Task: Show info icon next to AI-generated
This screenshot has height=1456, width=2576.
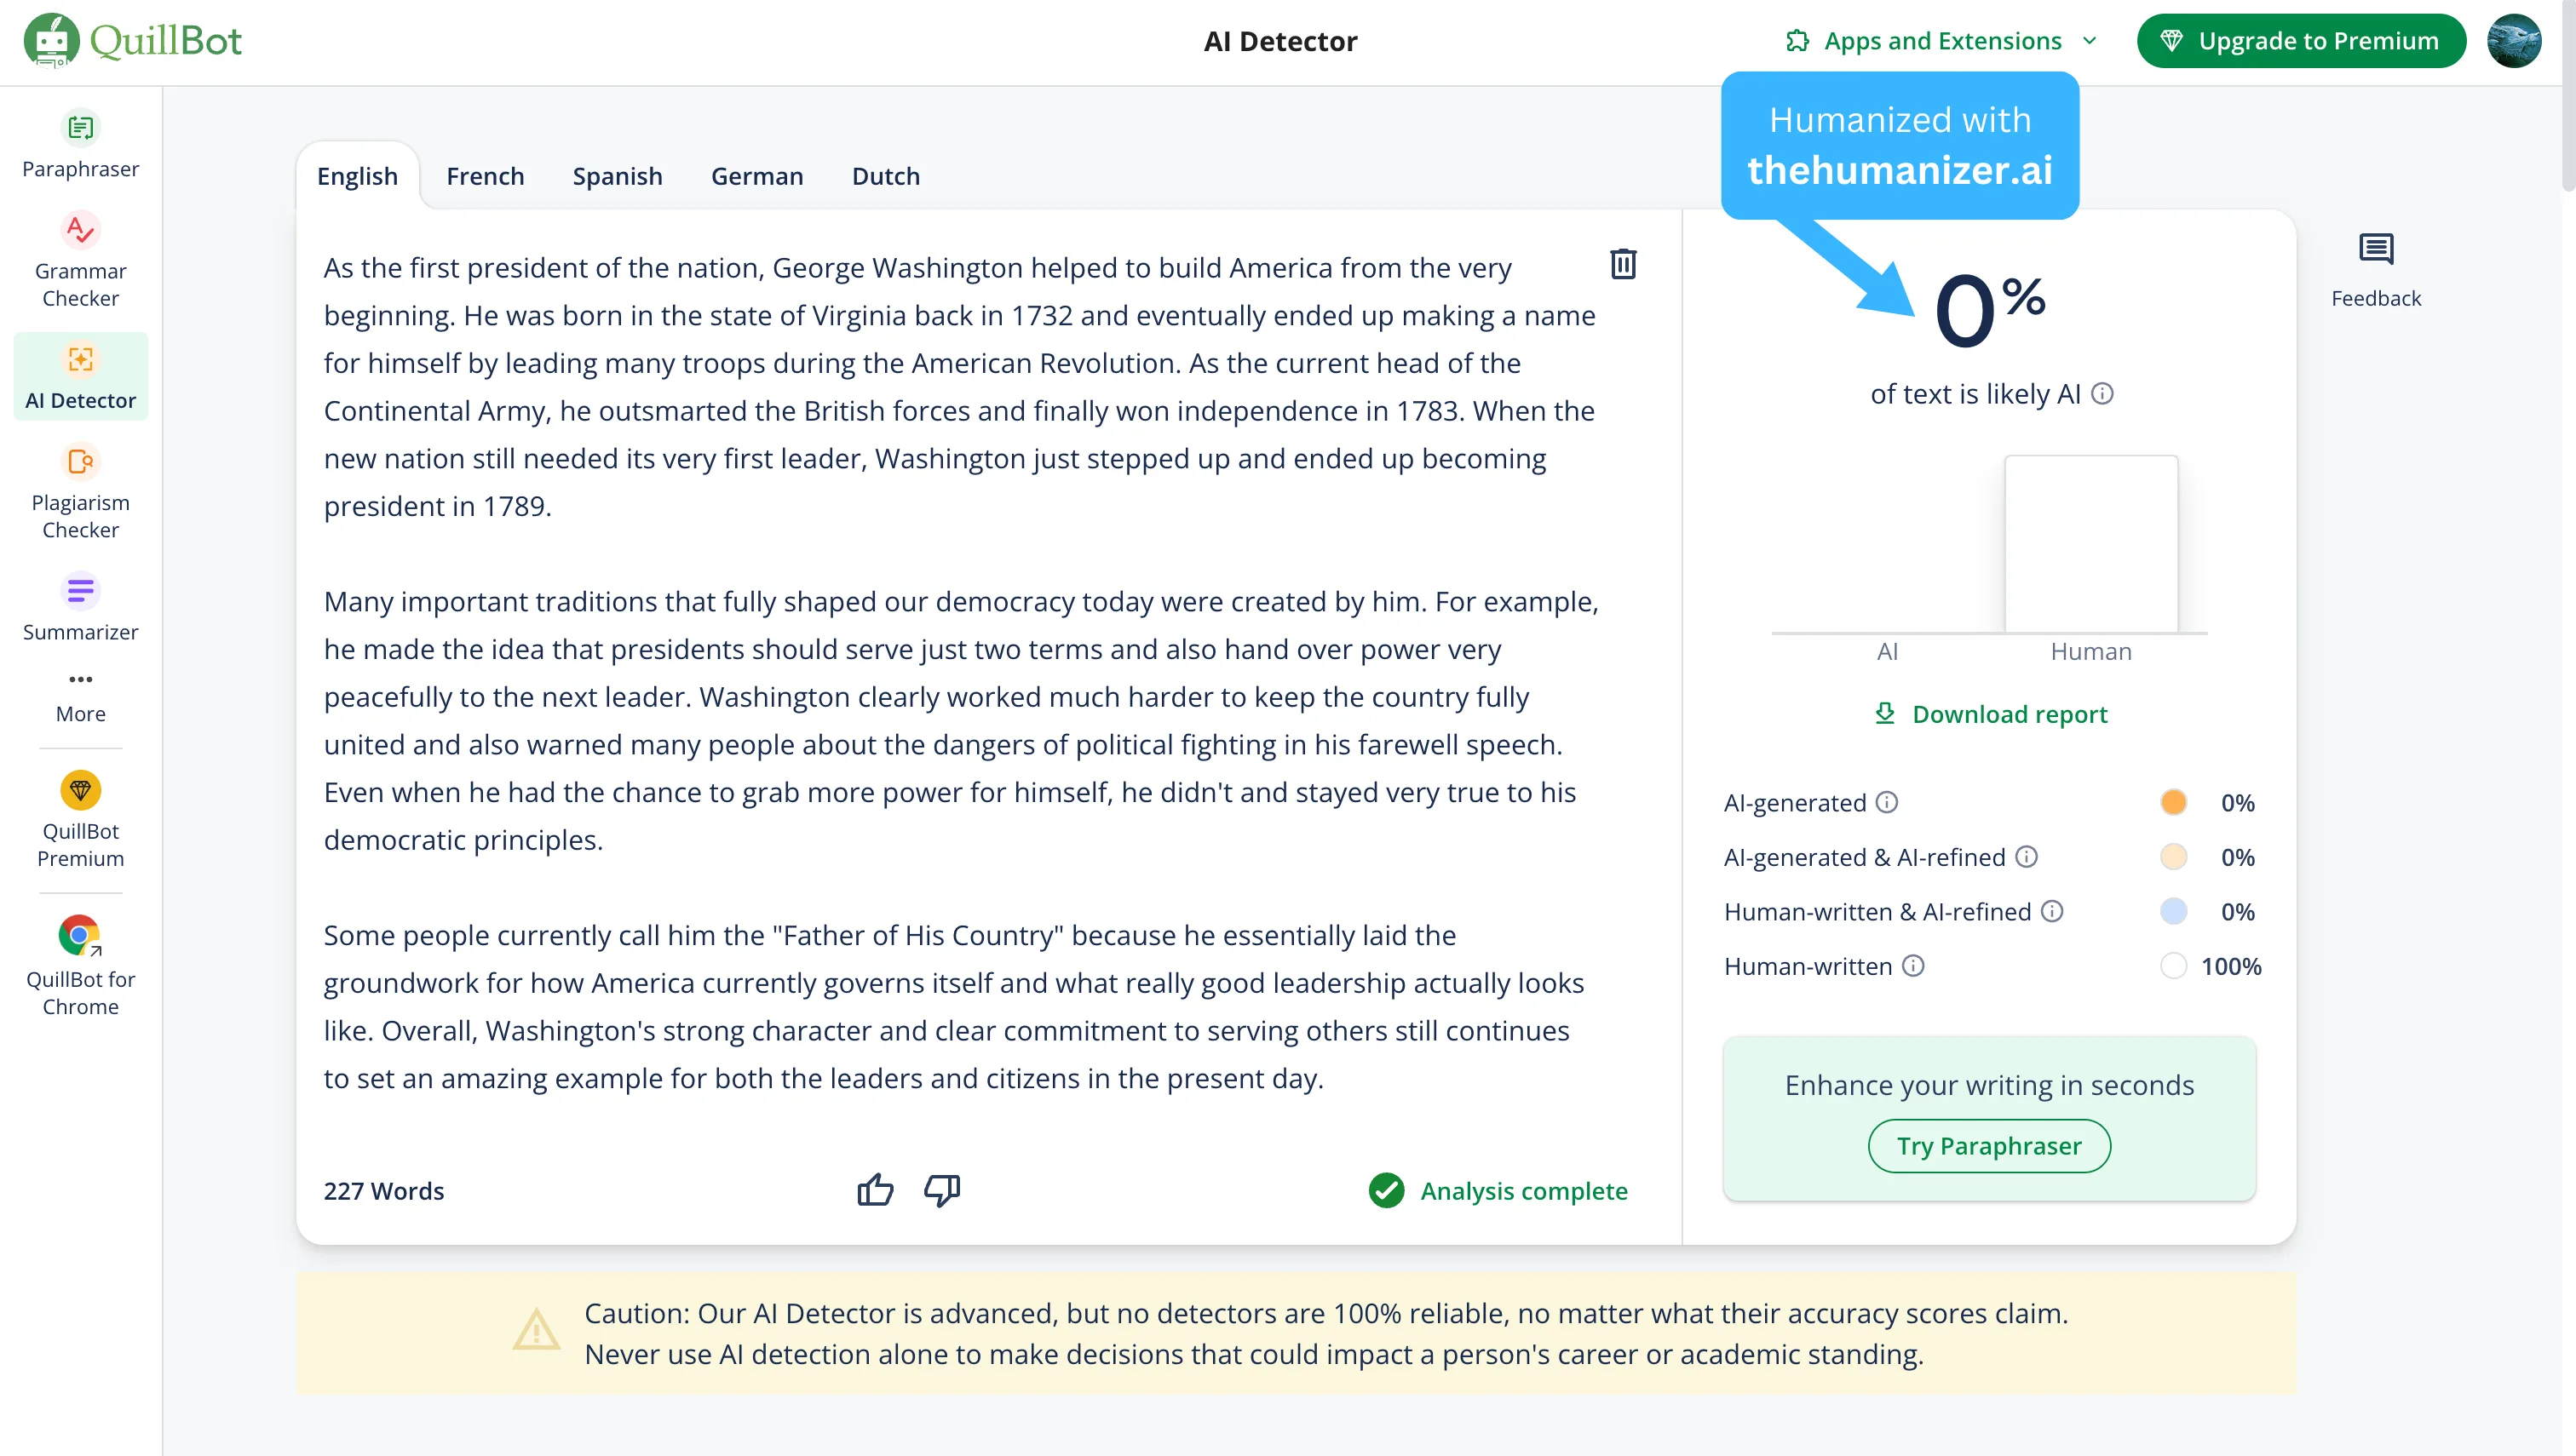Action: point(1887,802)
